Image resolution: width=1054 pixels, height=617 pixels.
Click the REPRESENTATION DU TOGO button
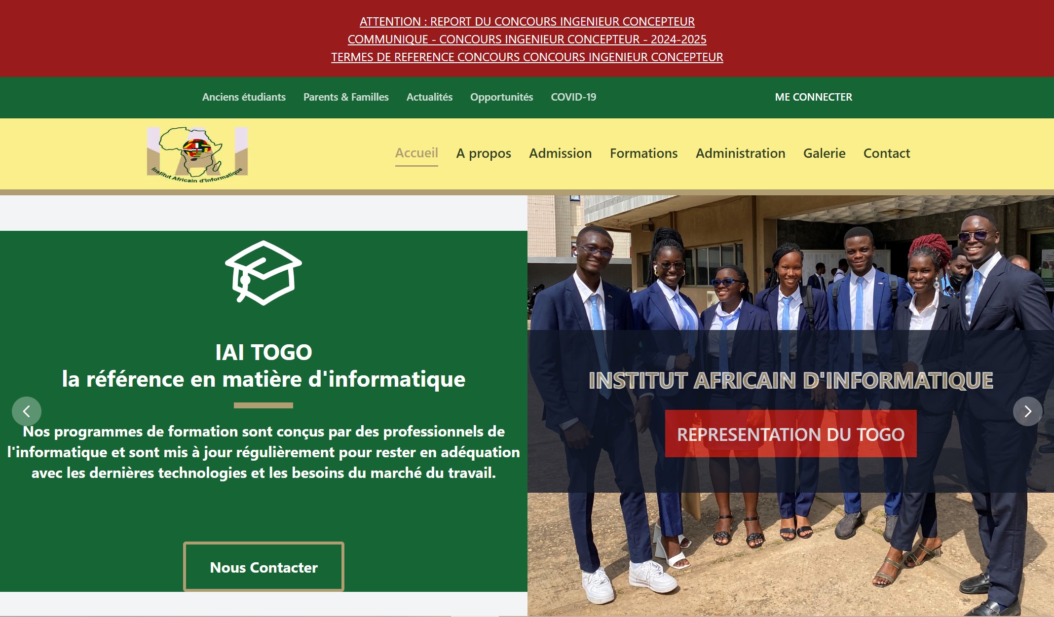(x=791, y=434)
